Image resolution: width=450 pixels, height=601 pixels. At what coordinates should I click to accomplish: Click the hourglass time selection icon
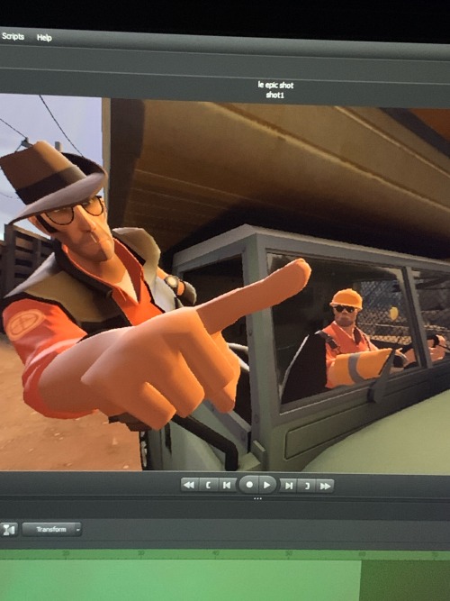click(x=8, y=530)
